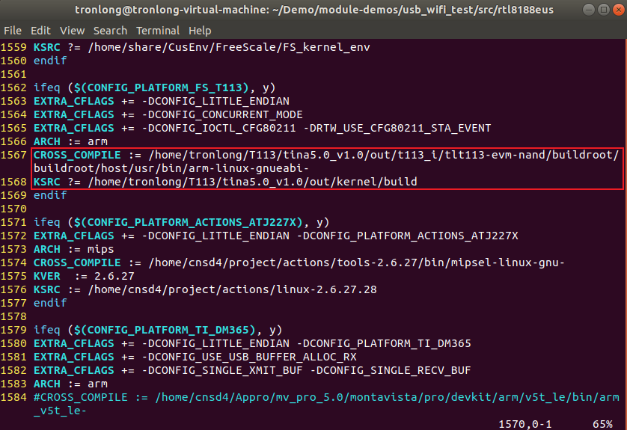Open the Search menu
Screen dimensions: 627x430
pos(110,31)
